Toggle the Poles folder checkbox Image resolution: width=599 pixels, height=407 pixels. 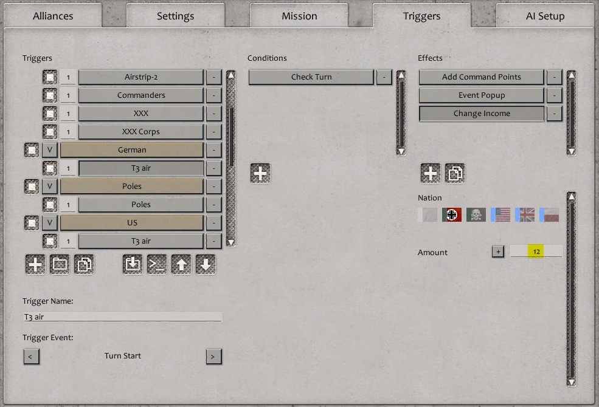(32, 186)
